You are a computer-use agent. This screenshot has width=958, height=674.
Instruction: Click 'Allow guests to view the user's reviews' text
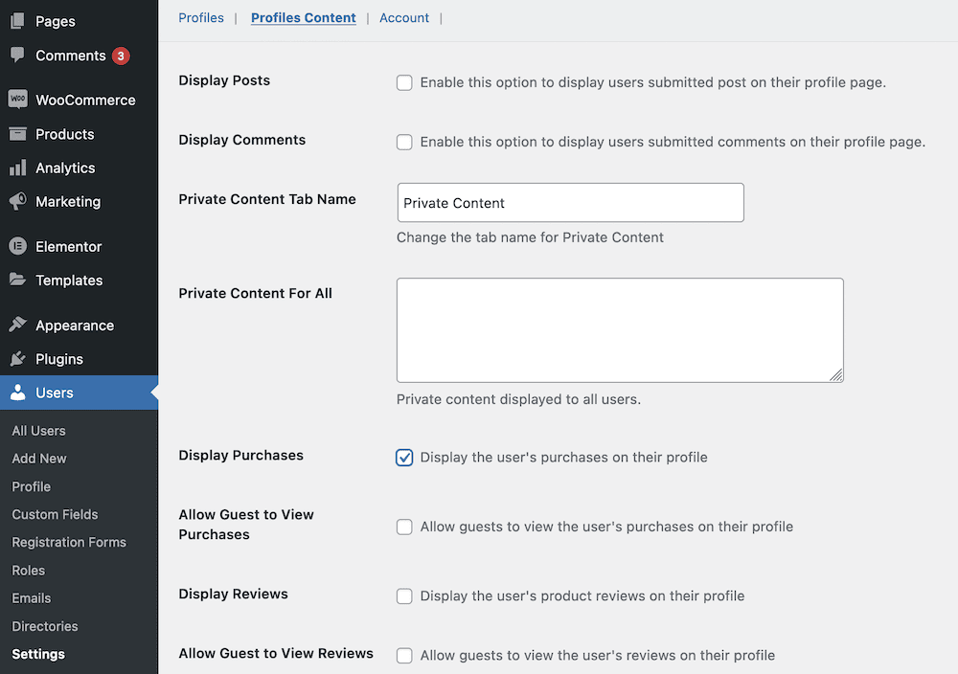(598, 655)
